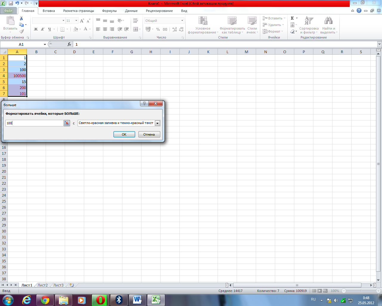Image resolution: width=382 pixels, height=306 pixels.
Task: Open the Name Box dropdown arrow
Action: pyautogui.click(x=45, y=44)
